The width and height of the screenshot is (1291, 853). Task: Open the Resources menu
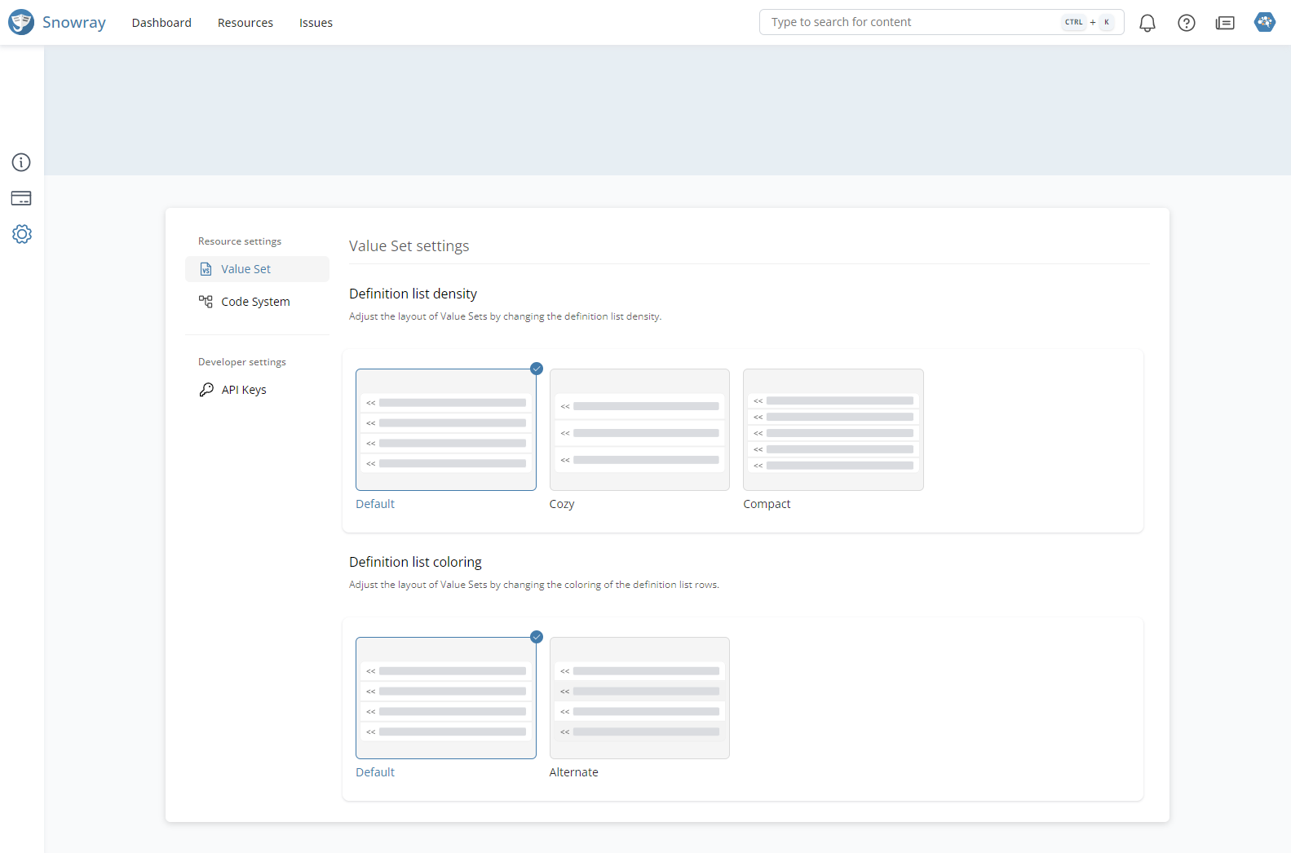245,23
